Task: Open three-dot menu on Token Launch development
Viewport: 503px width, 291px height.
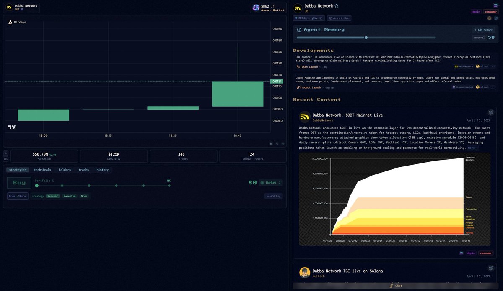Action: [493, 66]
